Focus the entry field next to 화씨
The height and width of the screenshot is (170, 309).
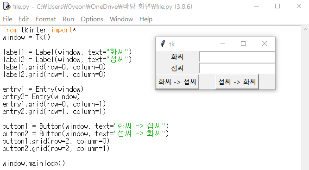(x=237, y=57)
